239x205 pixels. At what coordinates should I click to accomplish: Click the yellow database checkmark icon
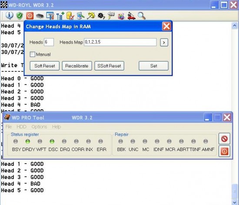(70, 16)
